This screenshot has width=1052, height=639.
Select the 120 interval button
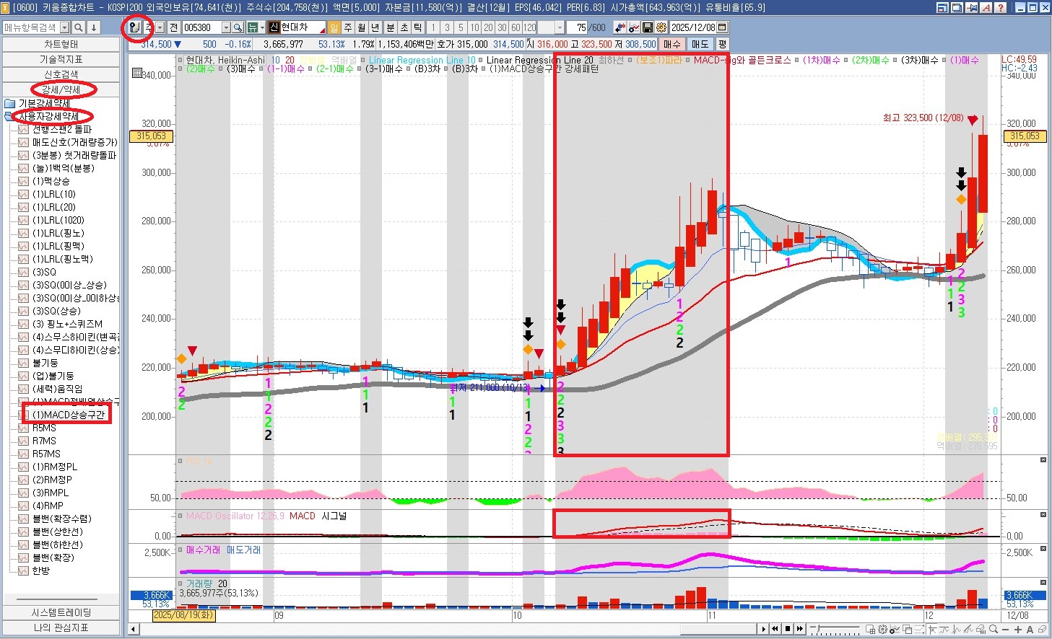pyautogui.click(x=529, y=27)
